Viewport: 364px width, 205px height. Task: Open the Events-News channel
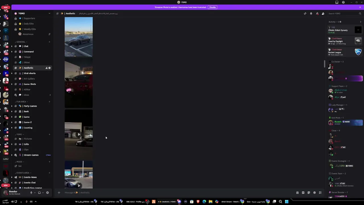pyautogui.click(x=33, y=177)
